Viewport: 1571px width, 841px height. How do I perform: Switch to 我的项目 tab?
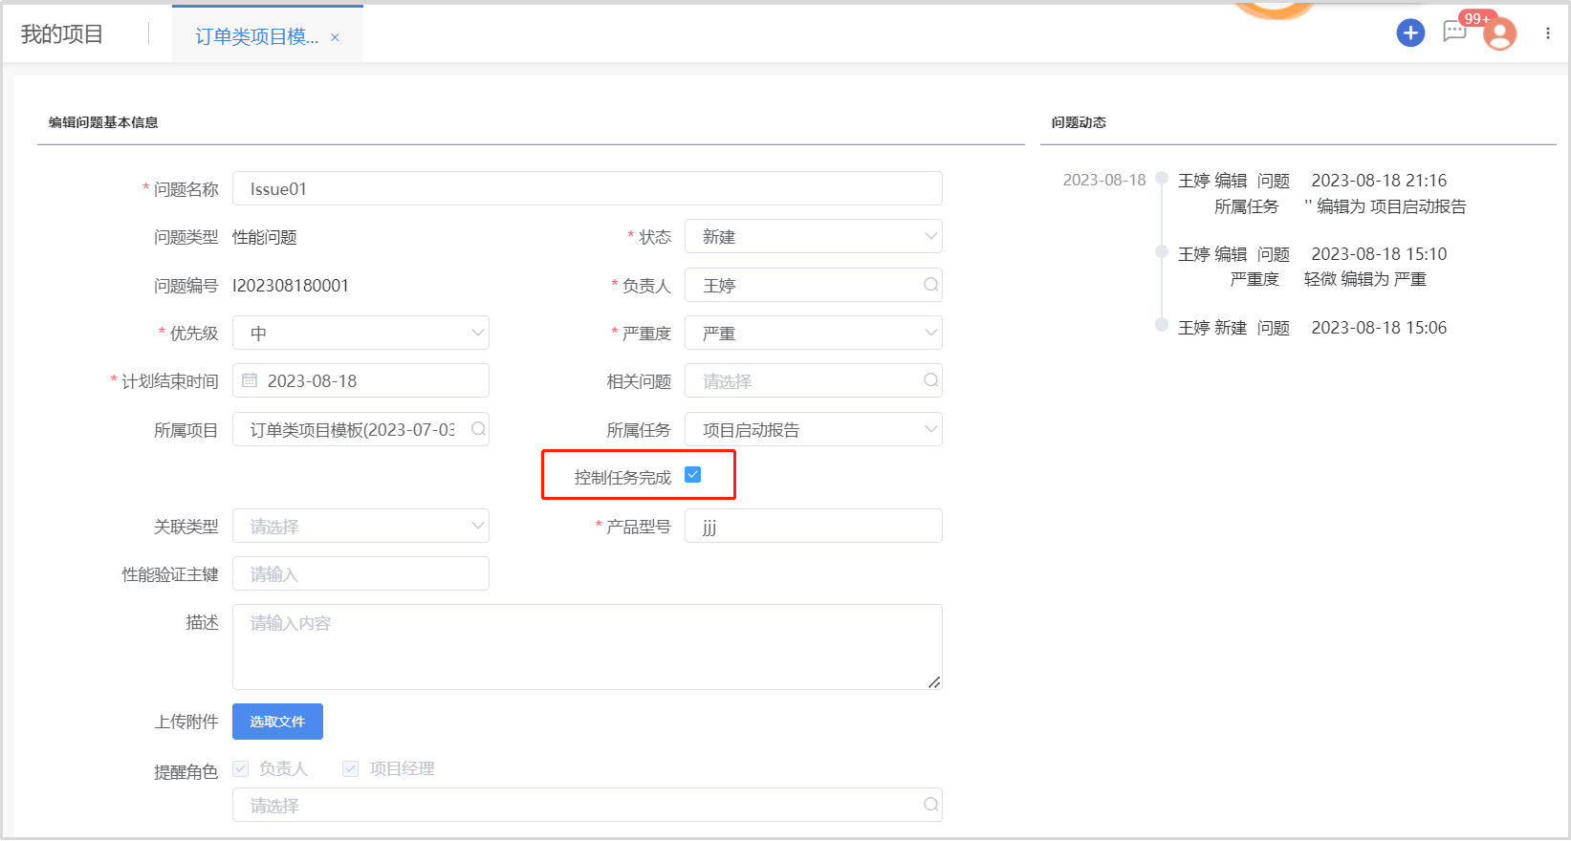click(62, 34)
